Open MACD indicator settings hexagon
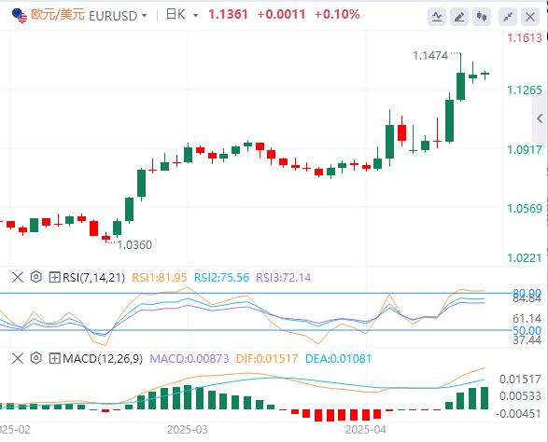 (36, 358)
